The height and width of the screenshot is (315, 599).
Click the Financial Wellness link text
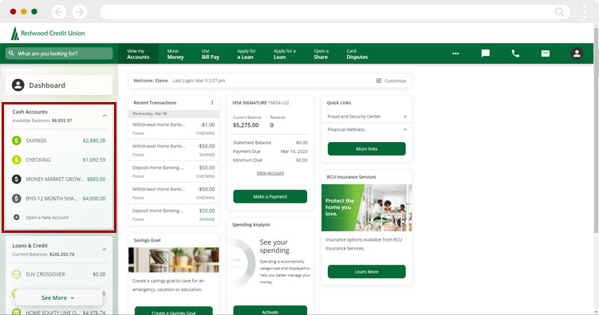346,129
